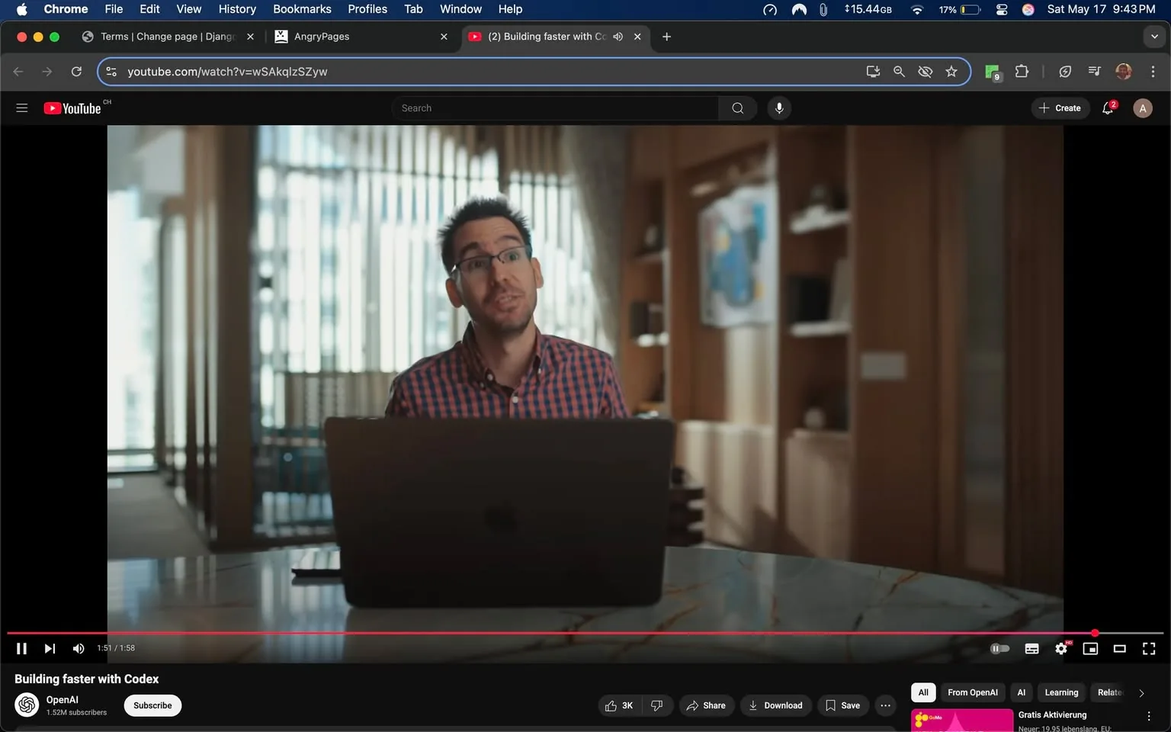Enter fullscreen mode

click(x=1148, y=648)
